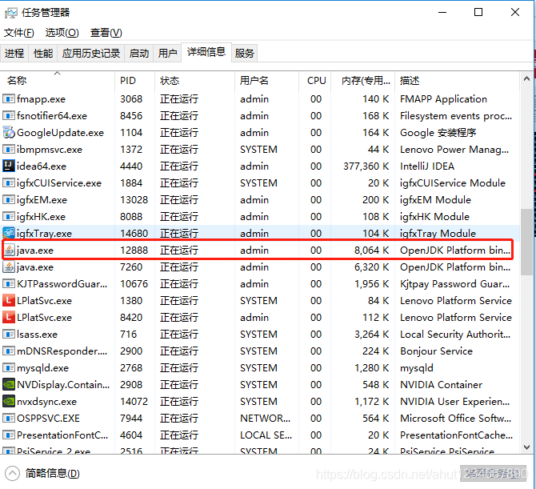Click LPlatSvc.exe icon for PID 8420
This screenshot has width=536, height=489.
click(x=9, y=318)
